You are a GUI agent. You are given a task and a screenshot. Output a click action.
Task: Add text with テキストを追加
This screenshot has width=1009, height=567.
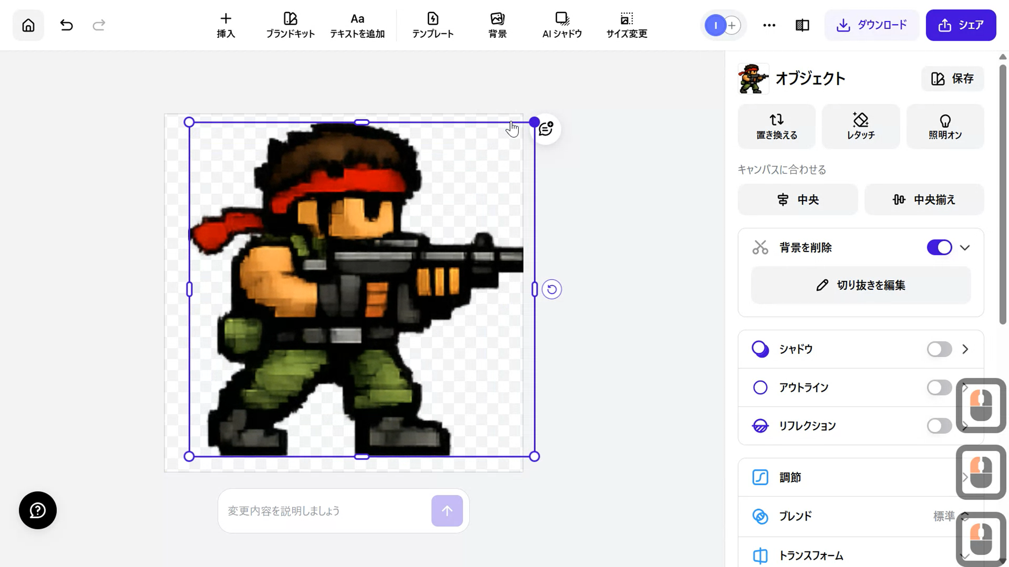click(x=357, y=25)
